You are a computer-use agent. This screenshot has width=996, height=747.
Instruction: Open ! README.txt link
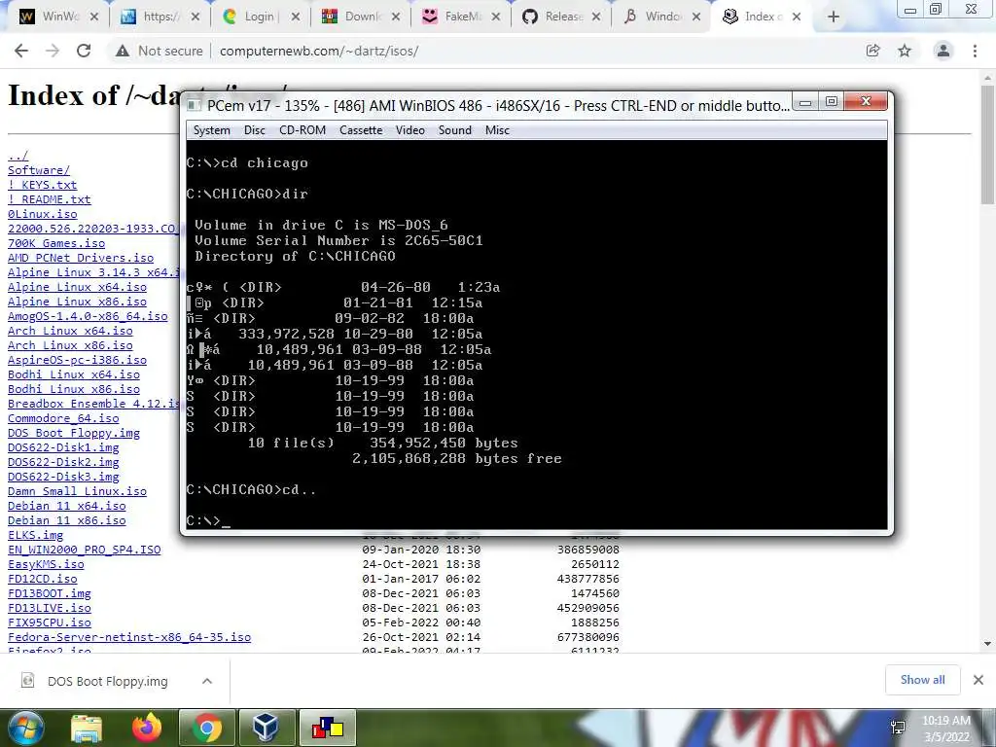49,199
